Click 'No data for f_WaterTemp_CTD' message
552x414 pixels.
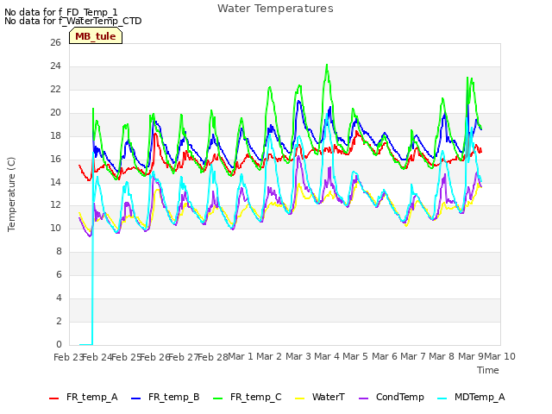point(72,21)
